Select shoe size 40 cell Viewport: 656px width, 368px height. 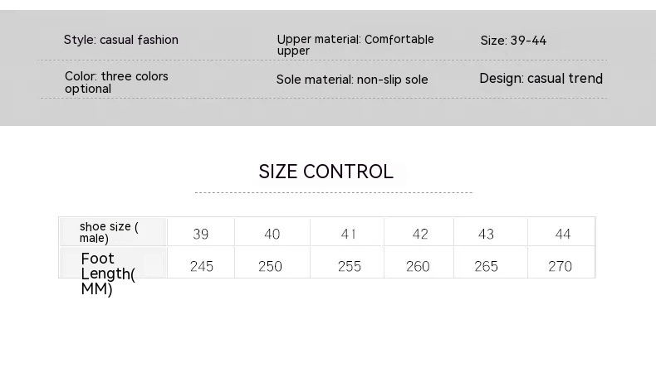point(272,234)
